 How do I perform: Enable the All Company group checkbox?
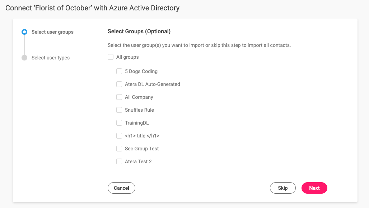(119, 97)
